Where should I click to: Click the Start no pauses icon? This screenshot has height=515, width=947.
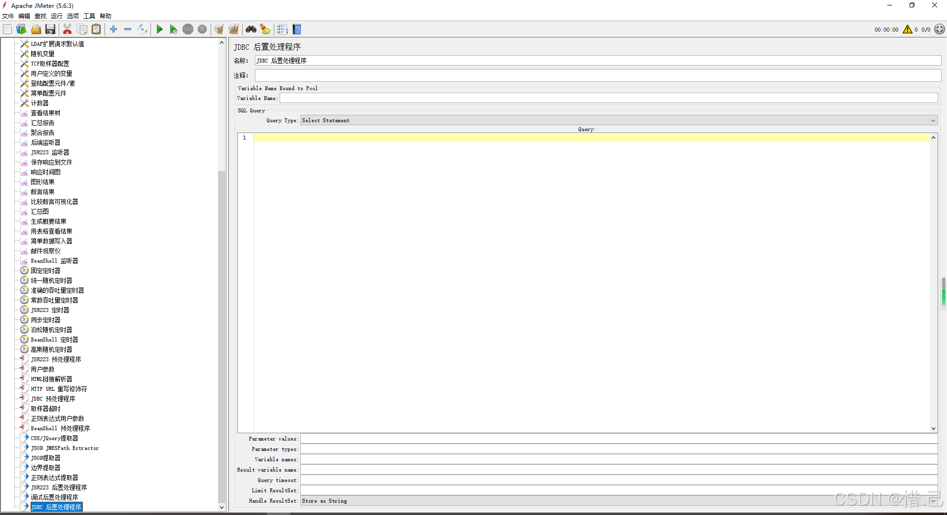tap(173, 30)
